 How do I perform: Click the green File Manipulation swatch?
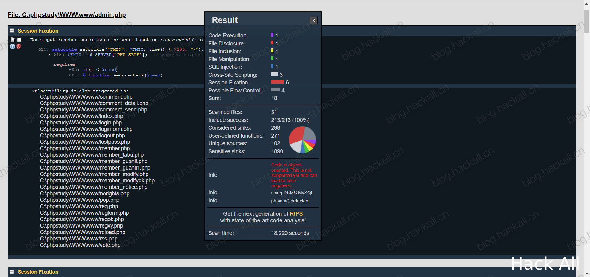(x=272, y=58)
